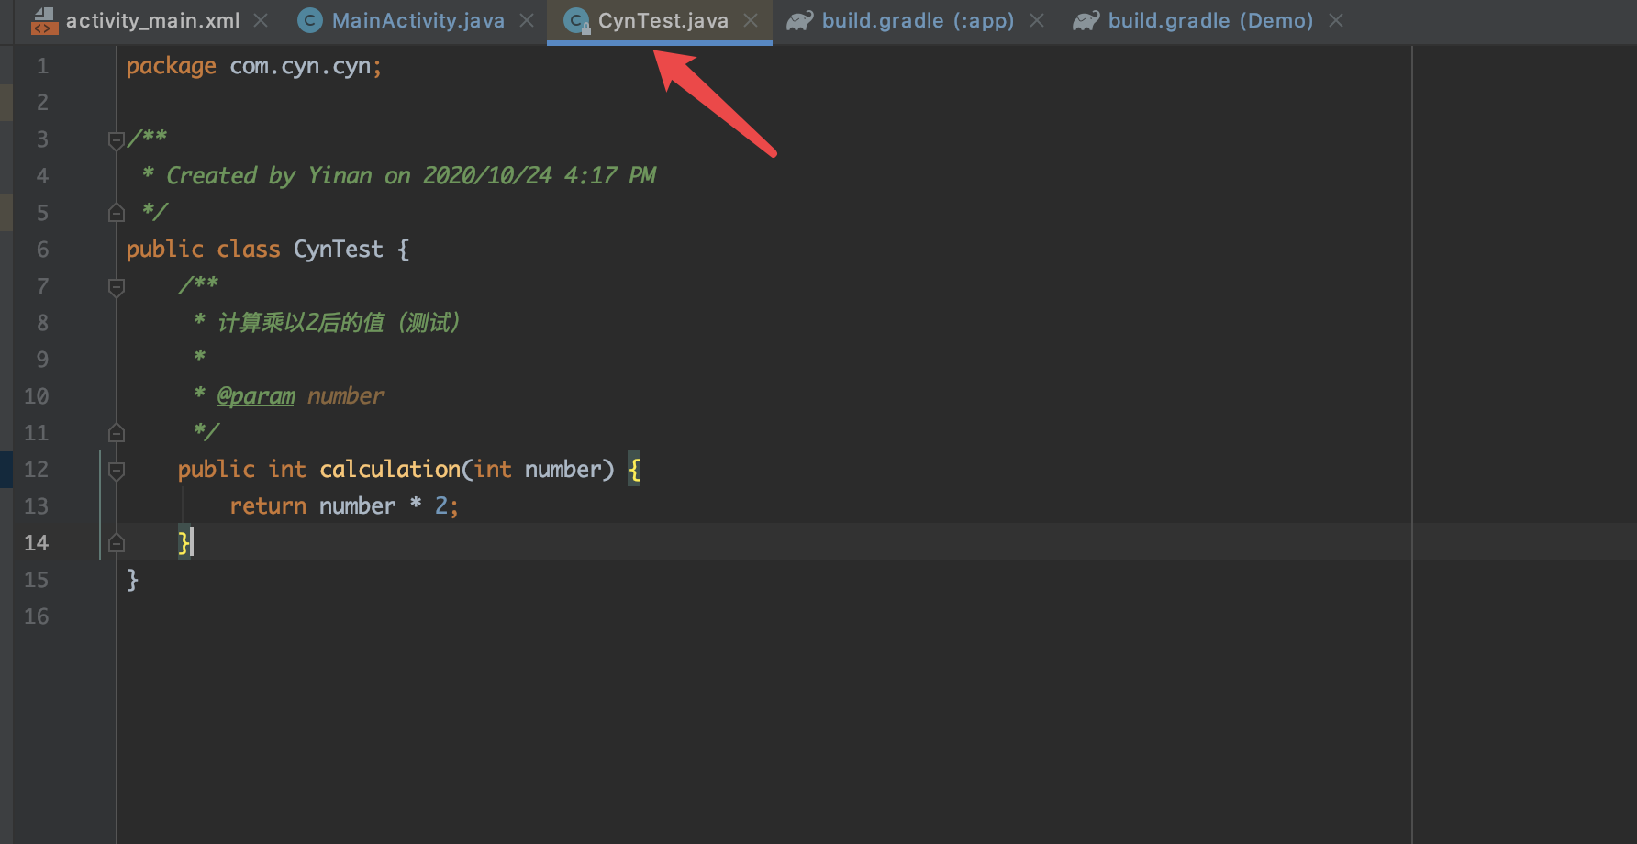Click the 'Created by Yinan' comment line

[x=399, y=175]
